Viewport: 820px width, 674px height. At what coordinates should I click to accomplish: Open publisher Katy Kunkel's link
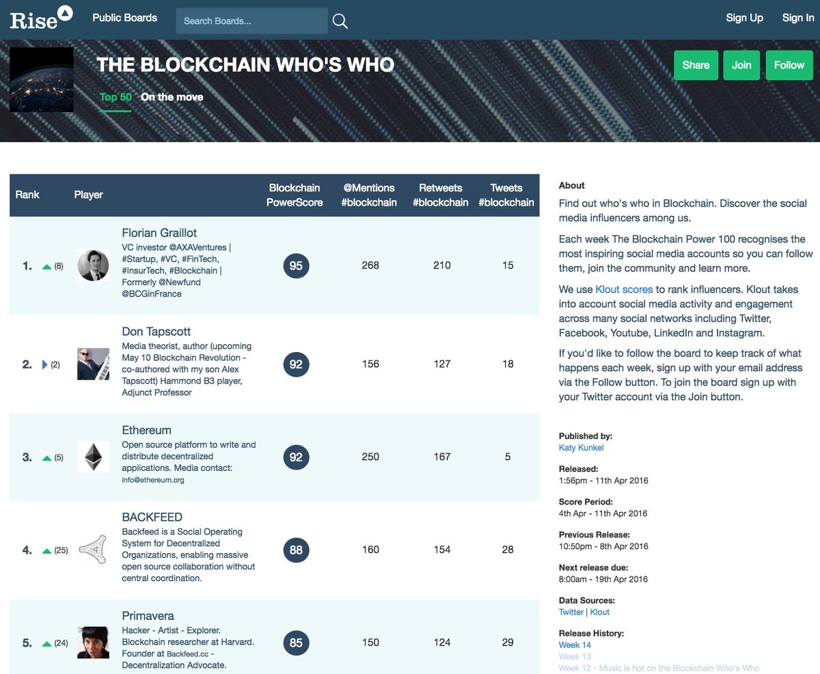[x=581, y=448]
